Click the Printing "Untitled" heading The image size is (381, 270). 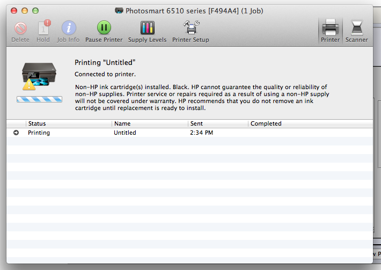tap(105, 62)
